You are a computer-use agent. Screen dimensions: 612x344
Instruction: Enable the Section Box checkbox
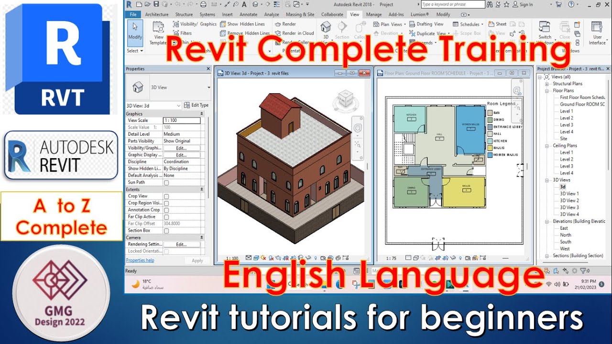point(166,231)
